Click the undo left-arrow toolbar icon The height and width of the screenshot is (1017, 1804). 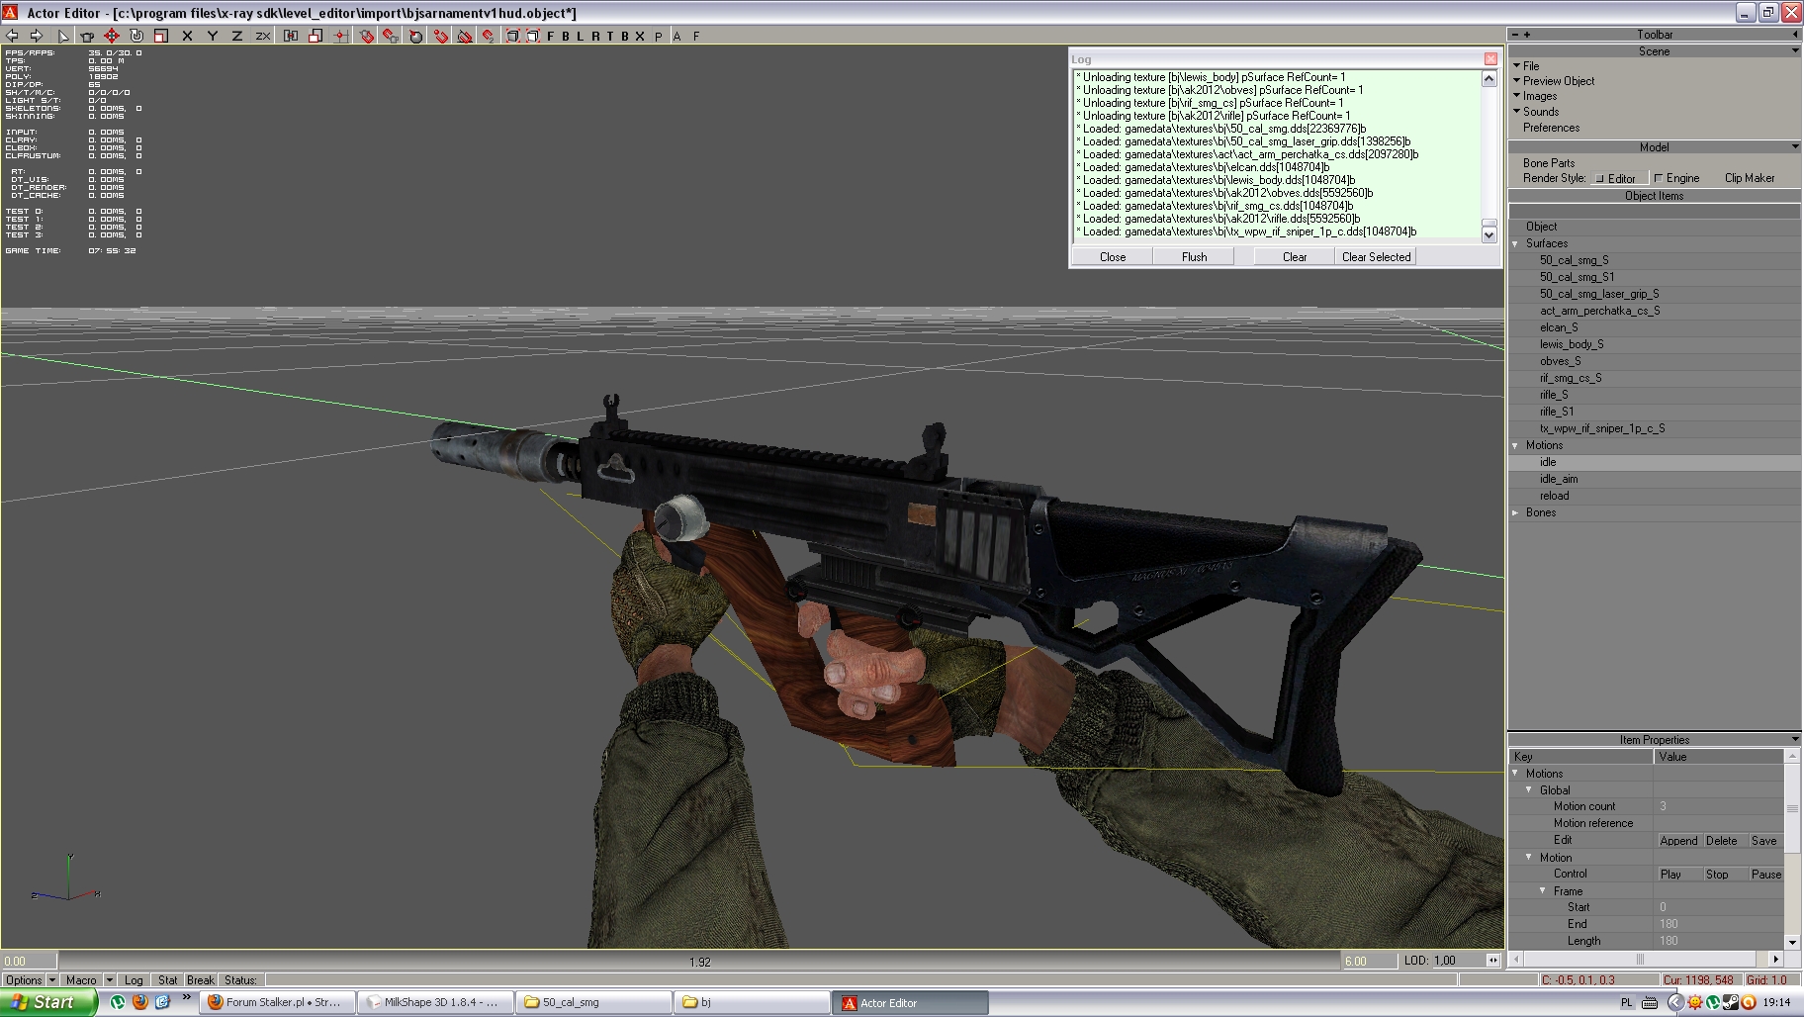click(12, 36)
